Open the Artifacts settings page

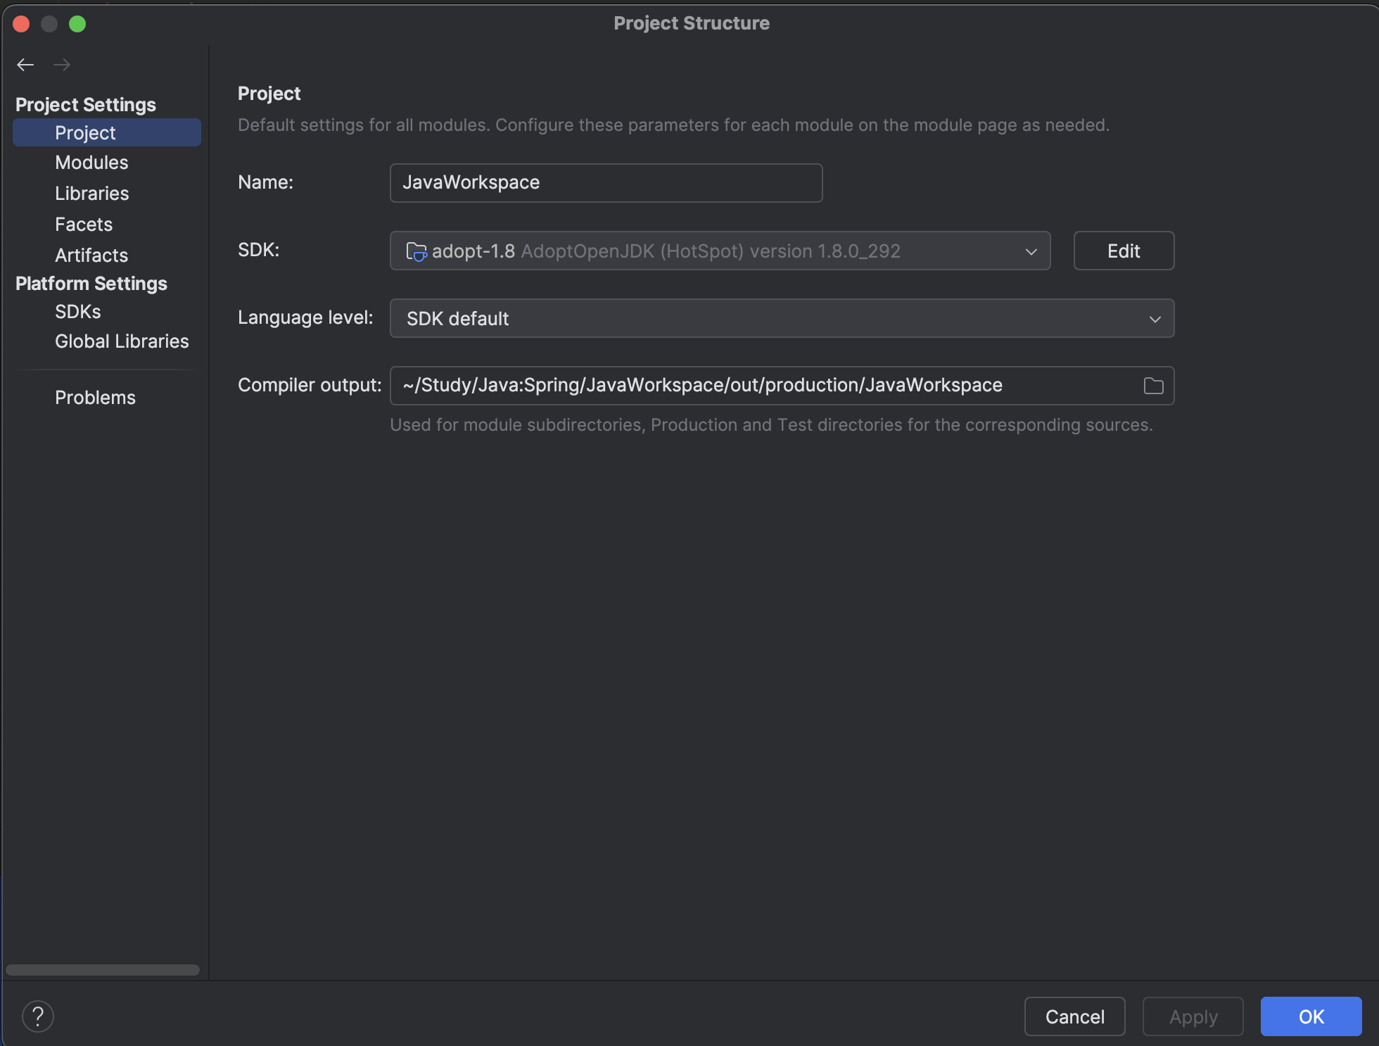coord(91,256)
